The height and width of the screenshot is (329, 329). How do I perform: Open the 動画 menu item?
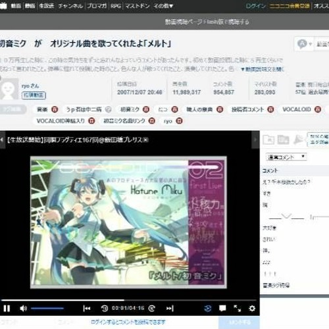point(16,6)
